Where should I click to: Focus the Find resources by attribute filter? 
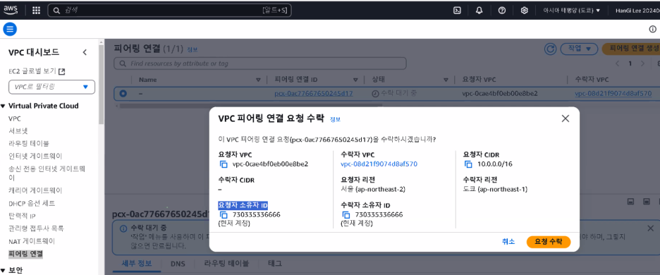[260, 63]
